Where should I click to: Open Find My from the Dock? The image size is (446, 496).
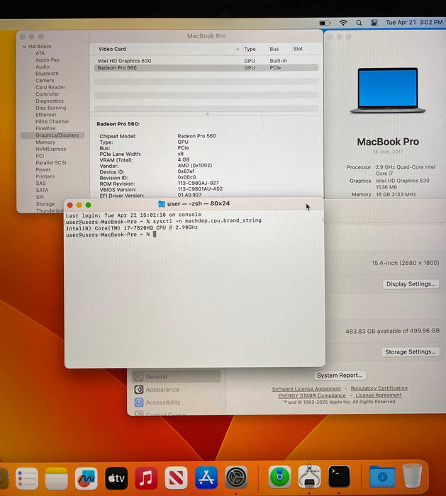[x=279, y=477]
